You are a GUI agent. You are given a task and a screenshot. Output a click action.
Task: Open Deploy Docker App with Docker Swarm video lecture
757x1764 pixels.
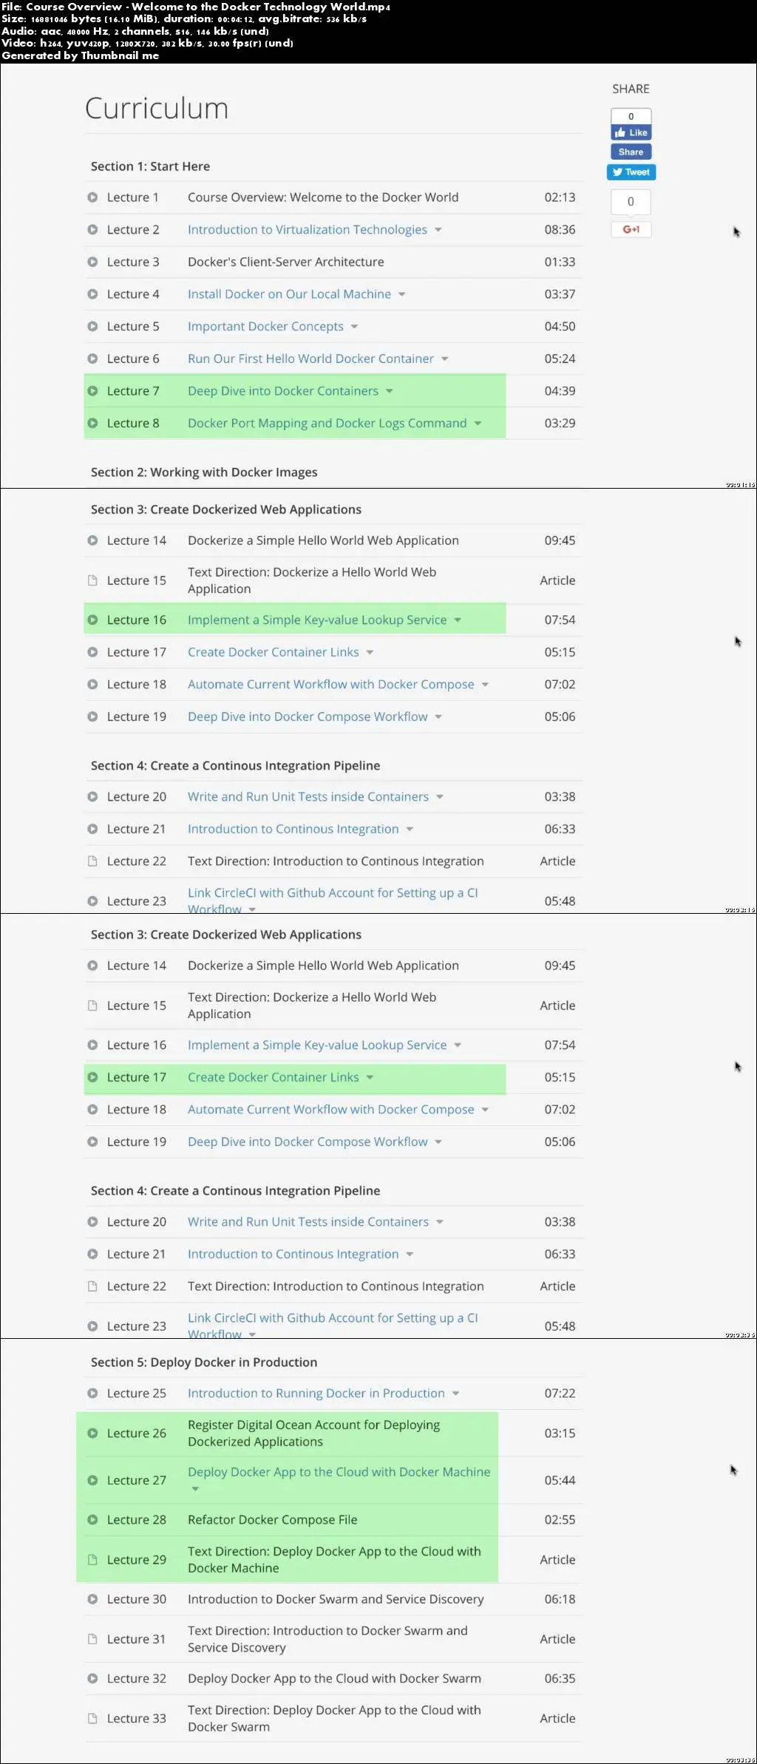point(334,1678)
